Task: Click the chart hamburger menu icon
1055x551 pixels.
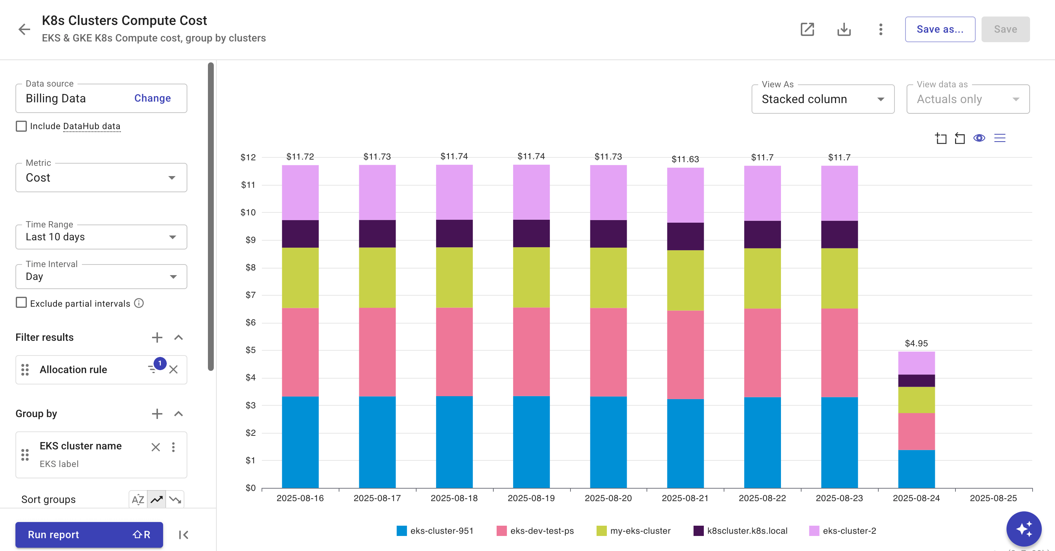Action: [1000, 138]
